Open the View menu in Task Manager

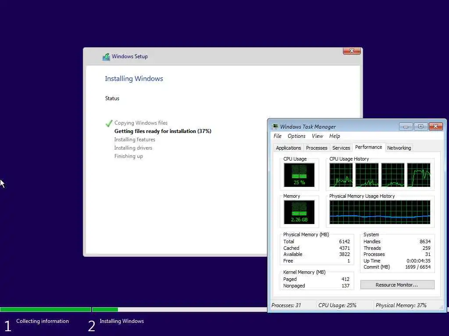[x=317, y=136]
